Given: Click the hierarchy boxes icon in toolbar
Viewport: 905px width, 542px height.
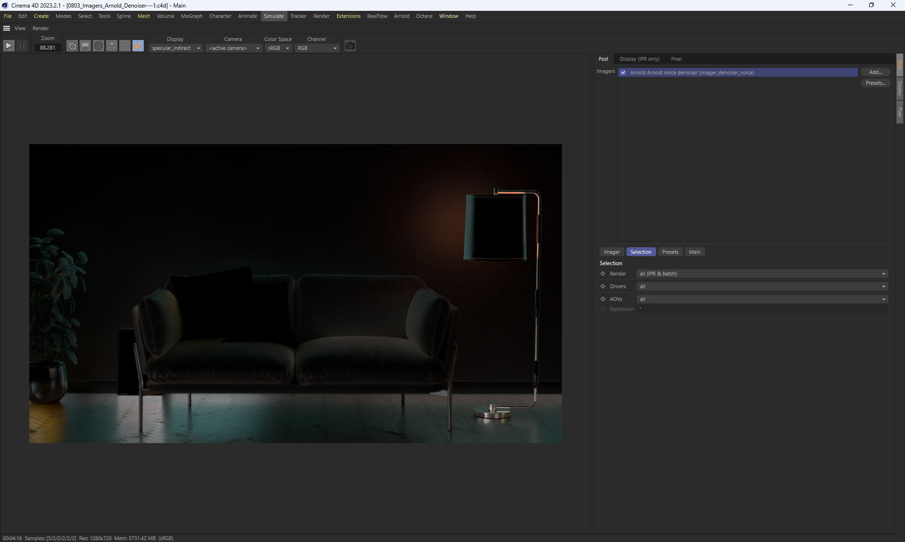Looking at the screenshot, I should 111,46.
